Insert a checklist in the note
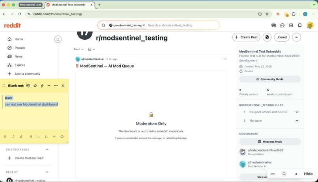318x182 pixels. tap(46, 136)
